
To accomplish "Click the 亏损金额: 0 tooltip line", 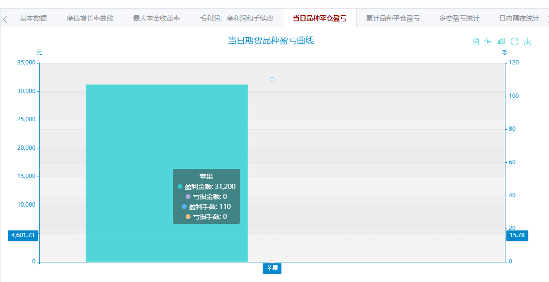I will click(207, 197).
